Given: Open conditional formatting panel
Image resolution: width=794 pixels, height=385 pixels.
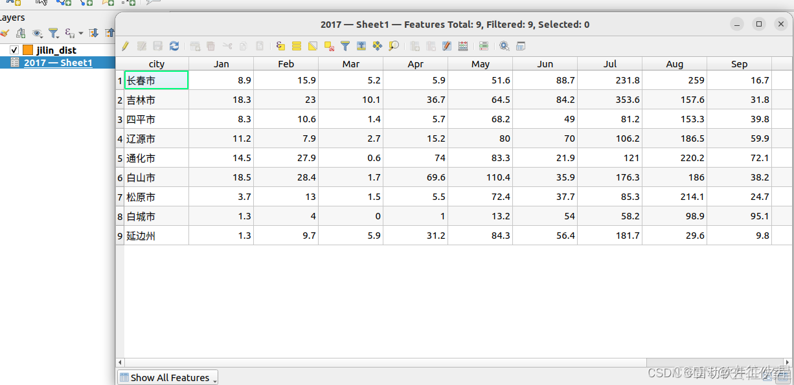Looking at the screenshot, I should tap(484, 46).
